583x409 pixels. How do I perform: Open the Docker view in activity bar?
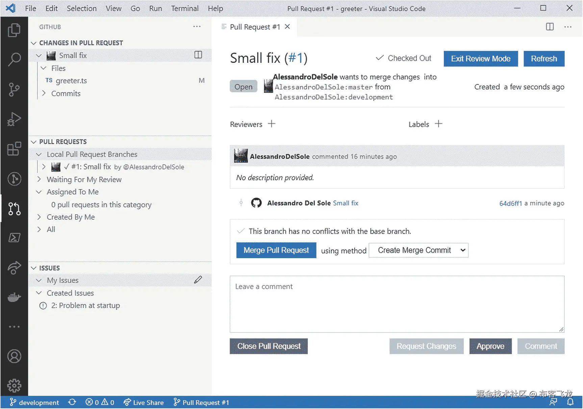coord(14,297)
